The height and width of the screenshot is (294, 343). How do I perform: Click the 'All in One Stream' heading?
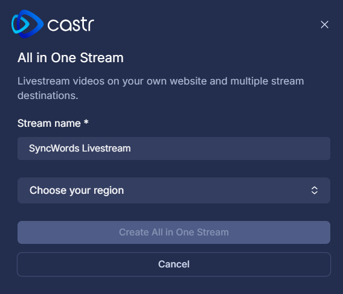[x=71, y=58]
